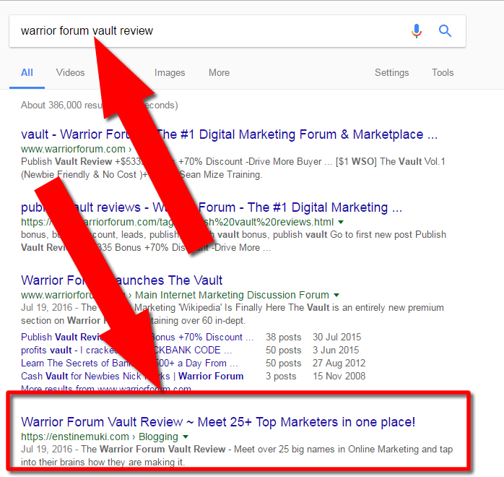The height and width of the screenshot is (477, 504).
Task: Click the date '27 Aug 2012'
Action: point(339,363)
